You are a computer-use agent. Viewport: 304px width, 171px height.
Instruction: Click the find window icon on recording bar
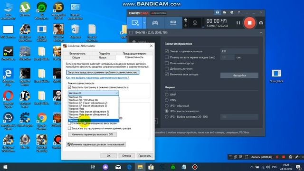click(241, 157)
